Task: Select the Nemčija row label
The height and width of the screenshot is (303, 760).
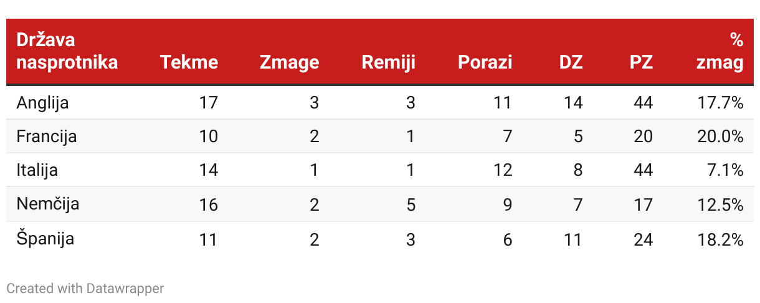Action: [x=48, y=204]
